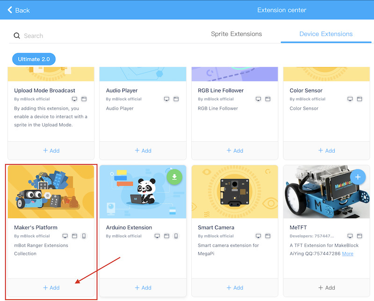Click Arduino Extension mobile platform icon
Image resolution: width=374 pixels, height=301 pixels.
176,236
